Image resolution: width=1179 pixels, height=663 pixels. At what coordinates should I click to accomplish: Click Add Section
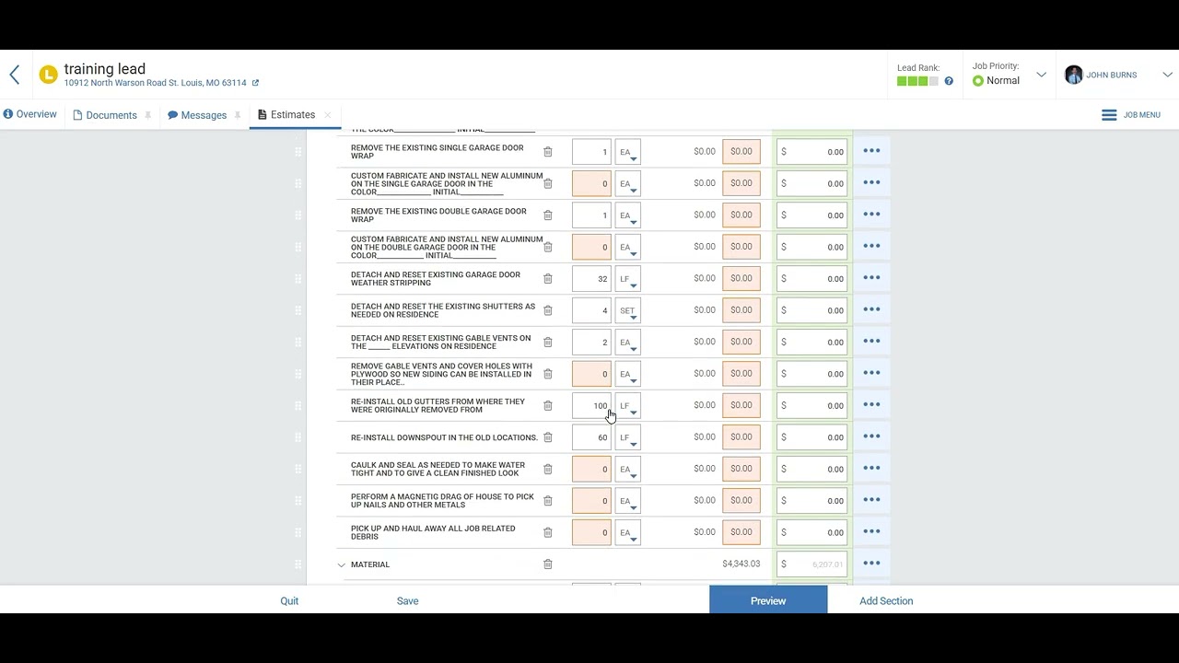click(x=886, y=600)
